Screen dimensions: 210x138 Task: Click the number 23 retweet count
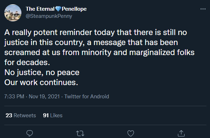(9, 115)
